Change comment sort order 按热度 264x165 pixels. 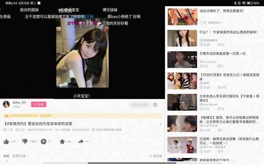tap(156, 156)
